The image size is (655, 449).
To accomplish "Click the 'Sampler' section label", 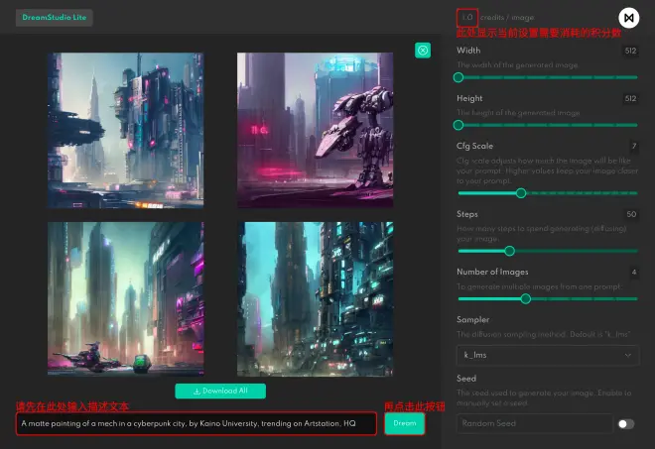I will pyautogui.click(x=472, y=319).
